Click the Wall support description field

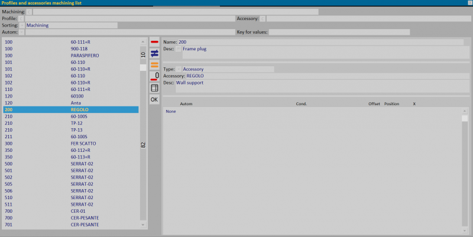322,86
